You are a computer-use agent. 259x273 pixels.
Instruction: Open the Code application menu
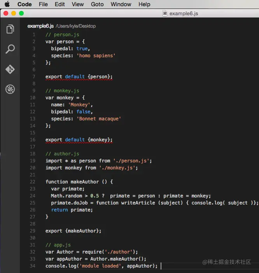point(24,4)
